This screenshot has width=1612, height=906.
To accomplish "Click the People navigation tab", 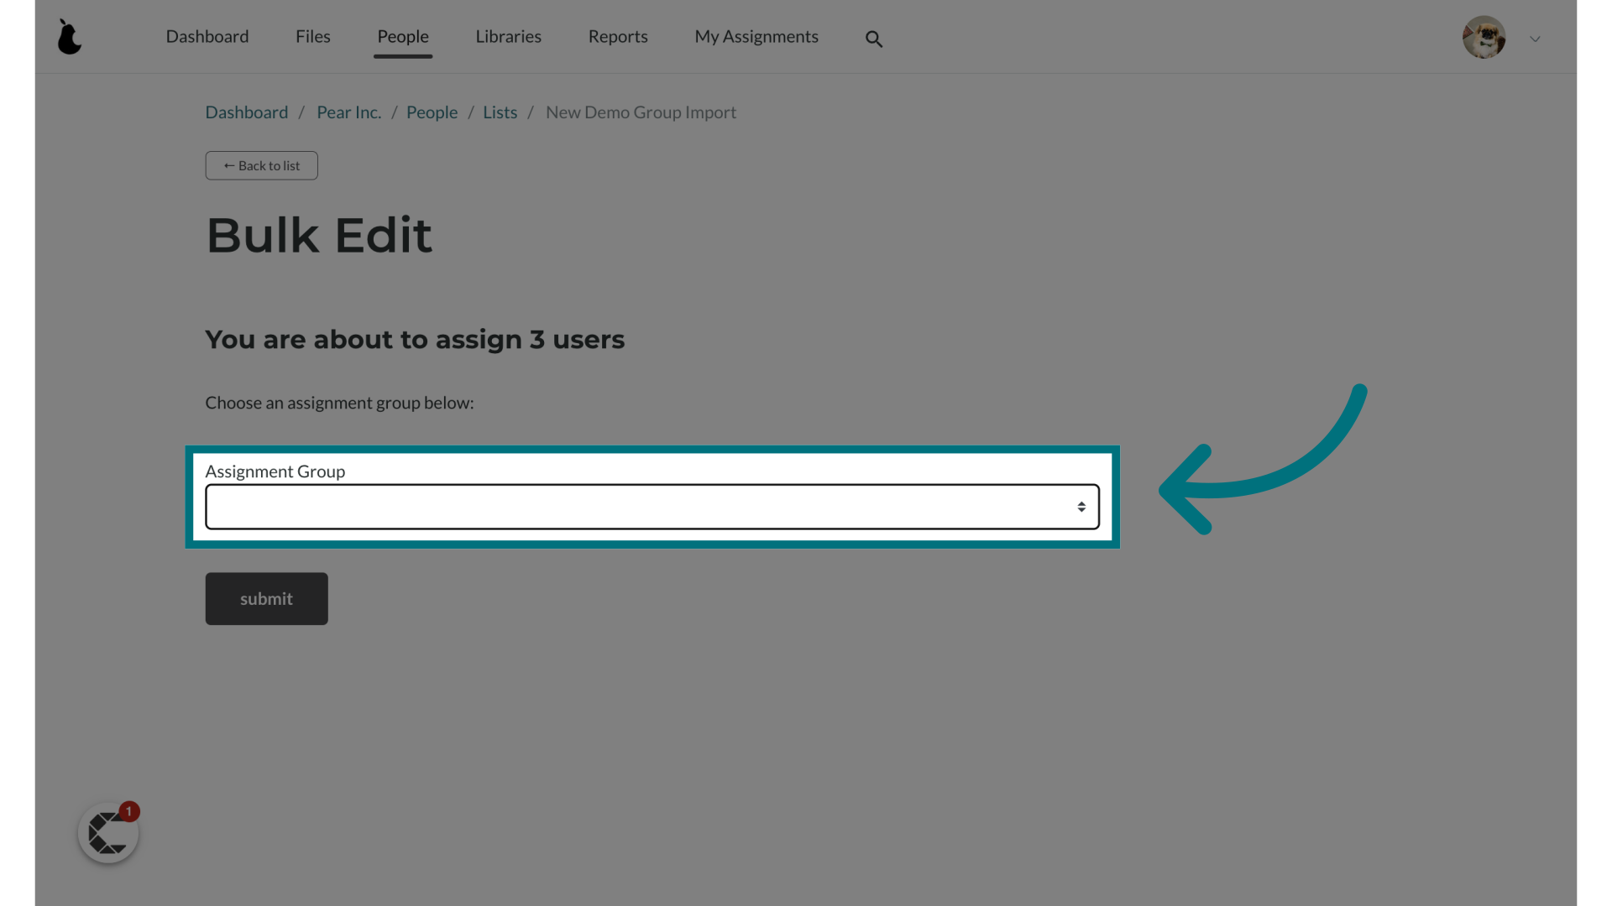I will click(x=403, y=37).
